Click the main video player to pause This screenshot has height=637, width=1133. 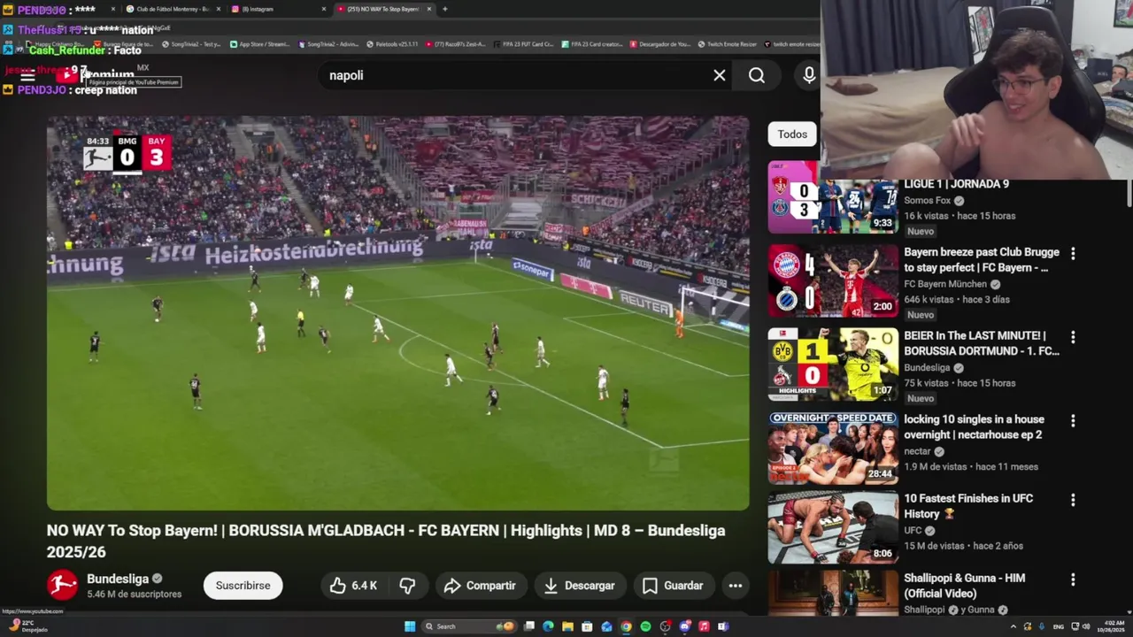[398, 313]
